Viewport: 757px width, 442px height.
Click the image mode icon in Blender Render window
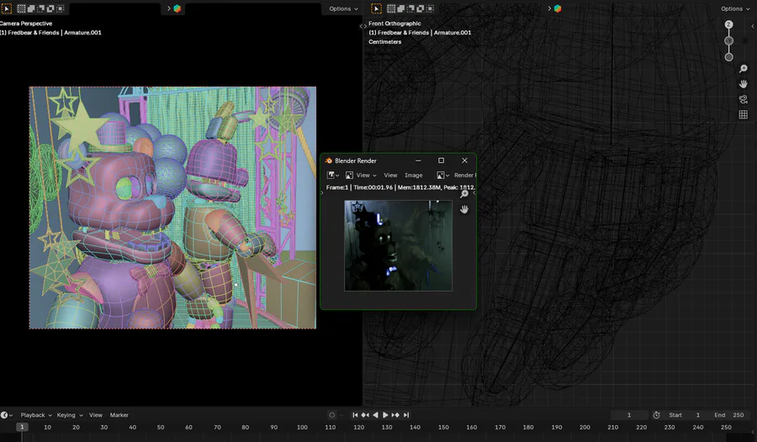pos(349,175)
